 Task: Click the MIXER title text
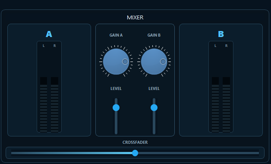click(x=135, y=18)
